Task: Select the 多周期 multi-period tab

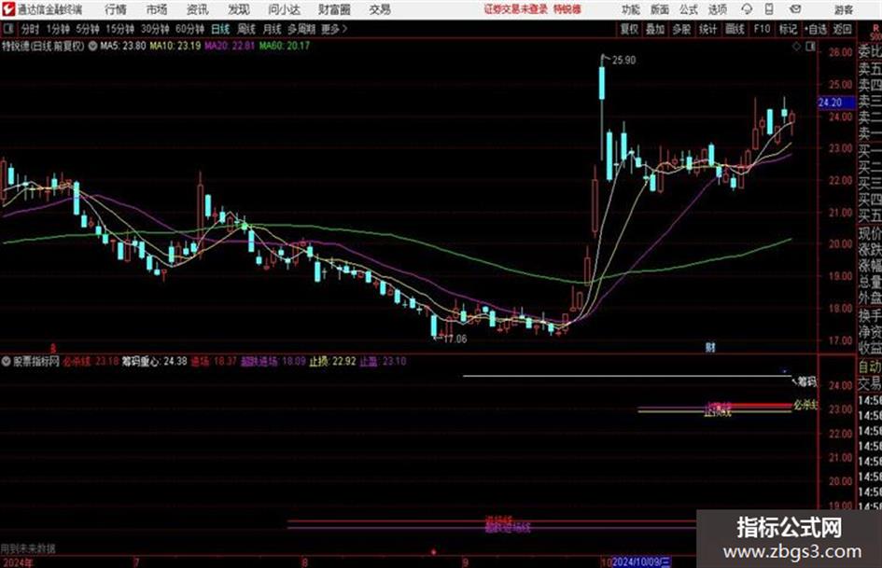Action: [x=301, y=29]
